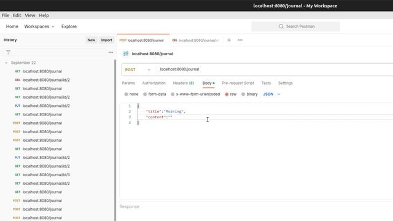This screenshot has height=221, width=393.
Task: Open the Edit menu
Action: click(x=17, y=15)
